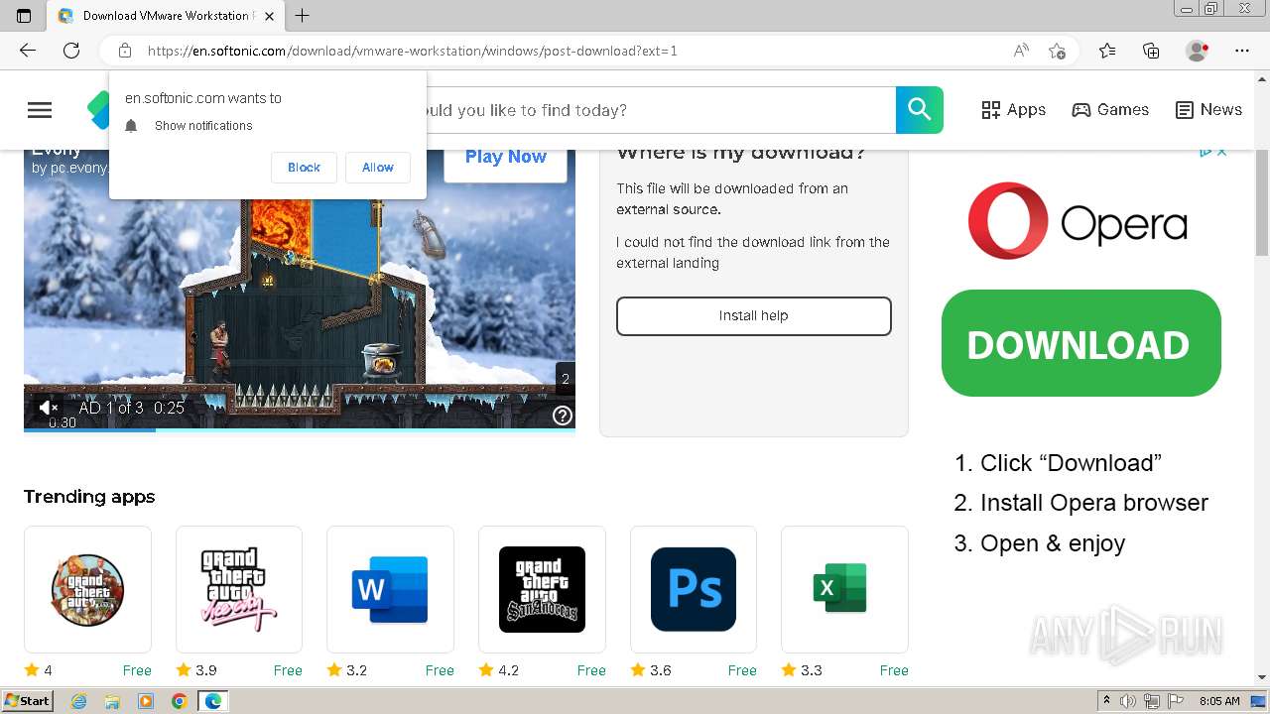Show hidden tray icons arrow
The width and height of the screenshot is (1270, 714).
click(x=1106, y=701)
